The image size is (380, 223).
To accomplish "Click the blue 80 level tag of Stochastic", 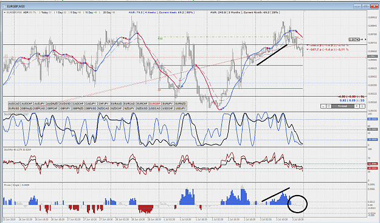I will [x=373, y=119].
